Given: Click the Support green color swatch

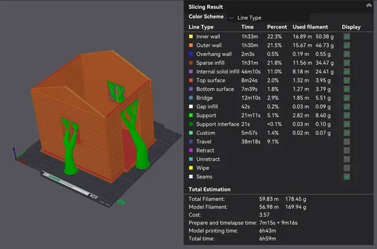Looking at the screenshot, I should coord(191,115).
